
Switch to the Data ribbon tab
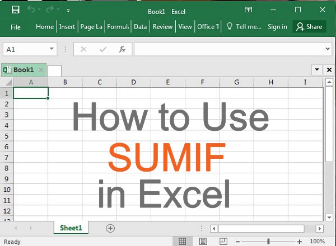(141, 27)
